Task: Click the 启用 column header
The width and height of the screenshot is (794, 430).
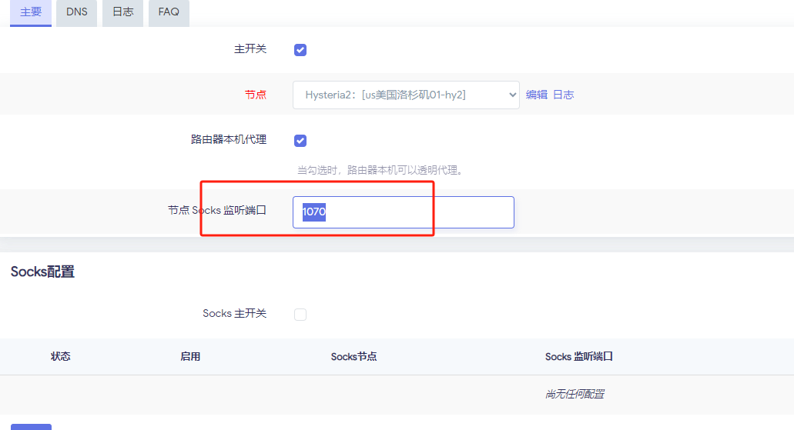Action: click(190, 357)
